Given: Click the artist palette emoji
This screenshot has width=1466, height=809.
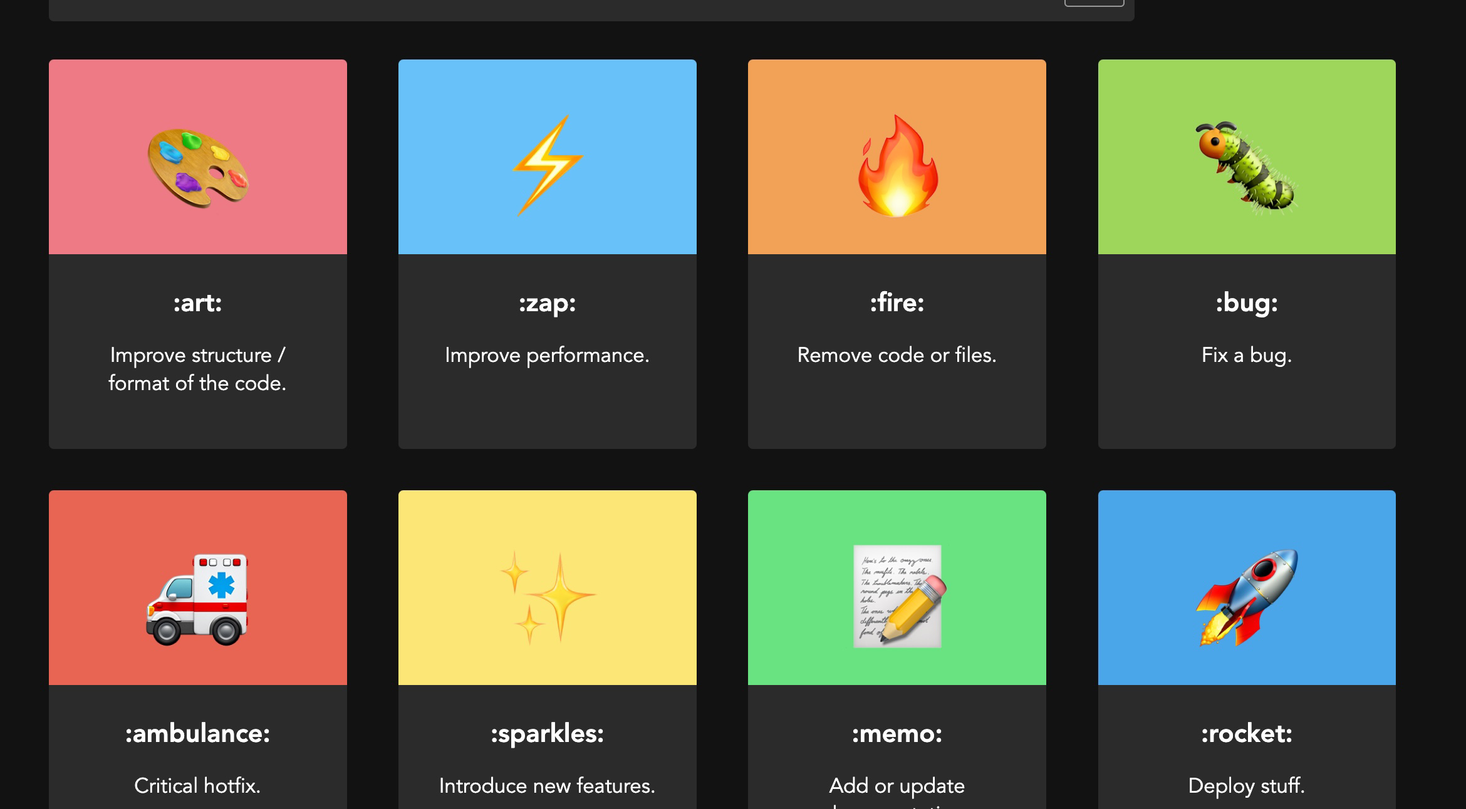Looking at the screenshot, I should [198, 167].
